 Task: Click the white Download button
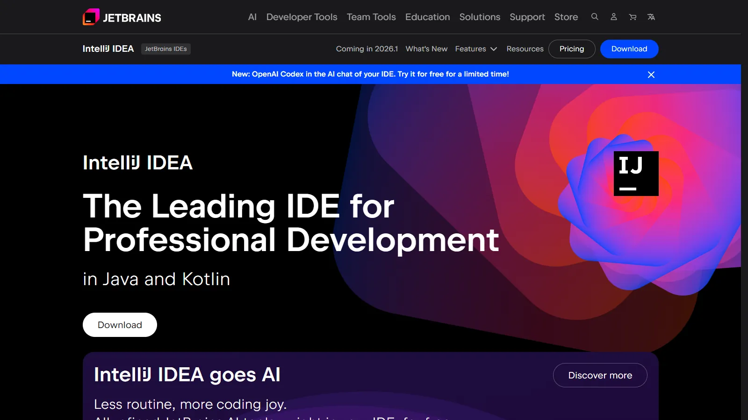(120, 324)
